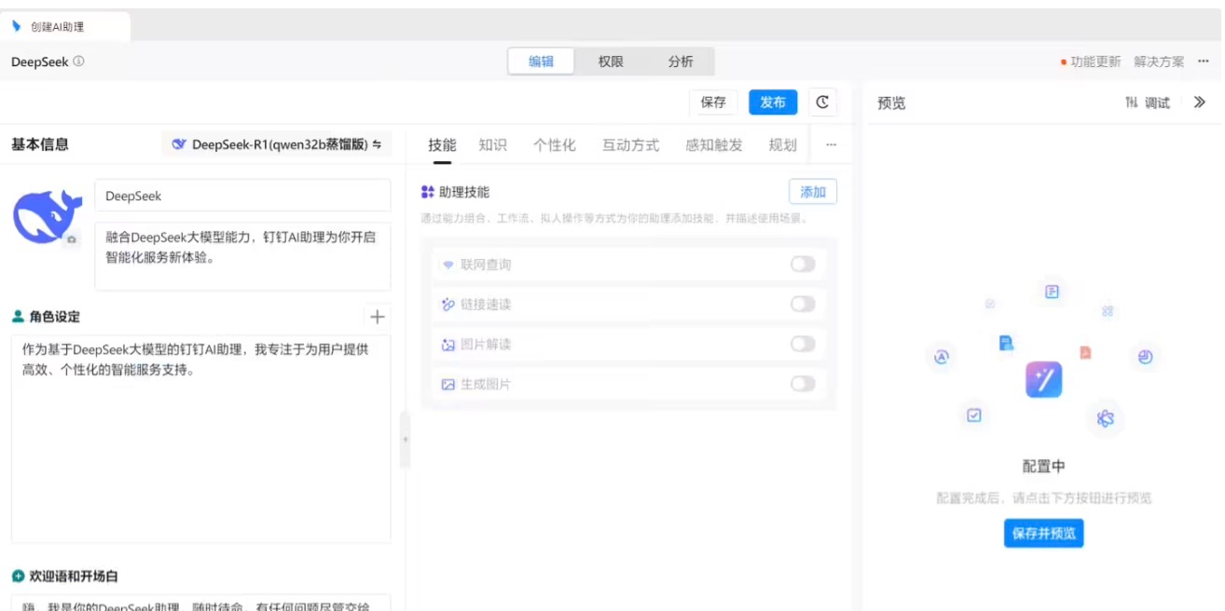Switch to the 权限 tab
Screen dimensions: 1225x611
611,61
